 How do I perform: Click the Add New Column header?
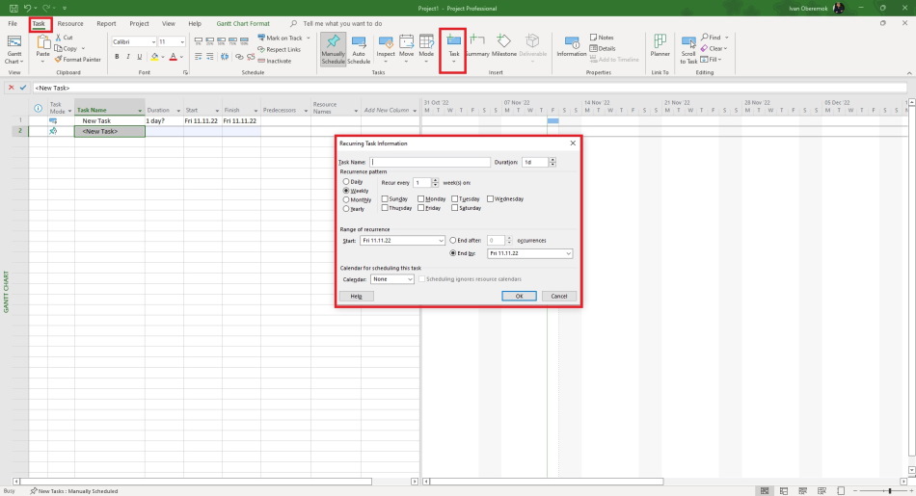pyautogui.click(x=386, y=111)
